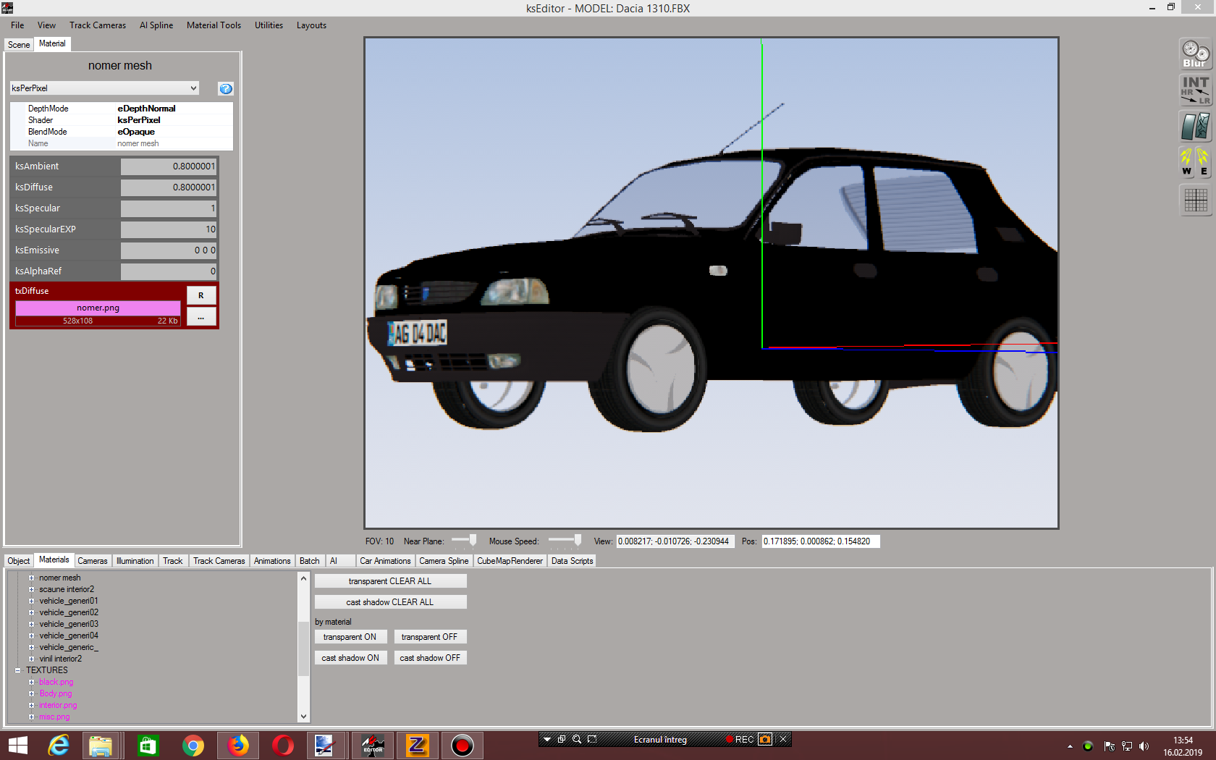Click the R reload texture button
This screenshot has height=760, width=1216.
201,295
